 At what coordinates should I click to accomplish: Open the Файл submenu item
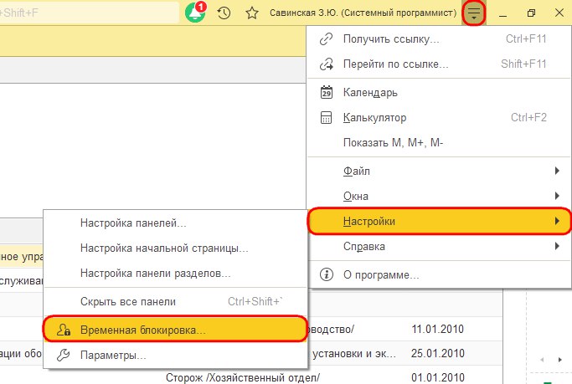[439, 171]
